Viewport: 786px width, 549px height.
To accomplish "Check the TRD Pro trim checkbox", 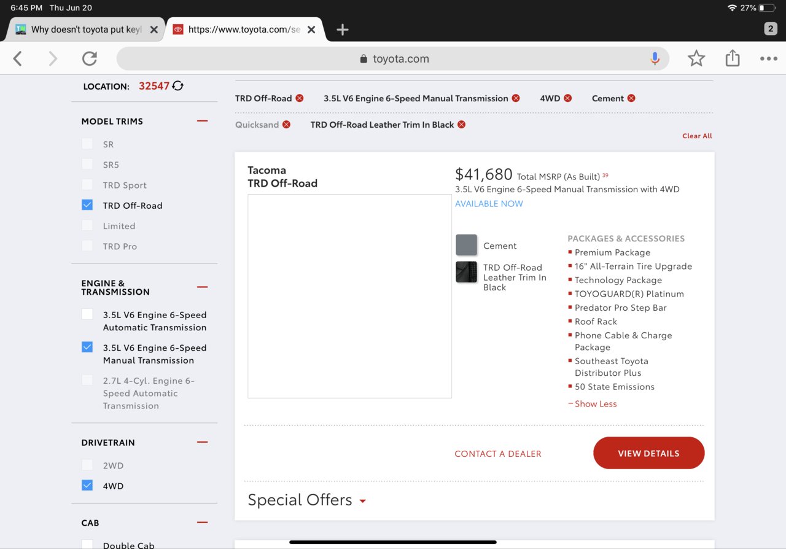I will point(87,246).
